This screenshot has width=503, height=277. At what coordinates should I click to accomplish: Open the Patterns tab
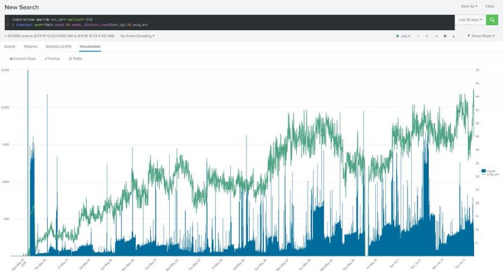click(30, 46)
